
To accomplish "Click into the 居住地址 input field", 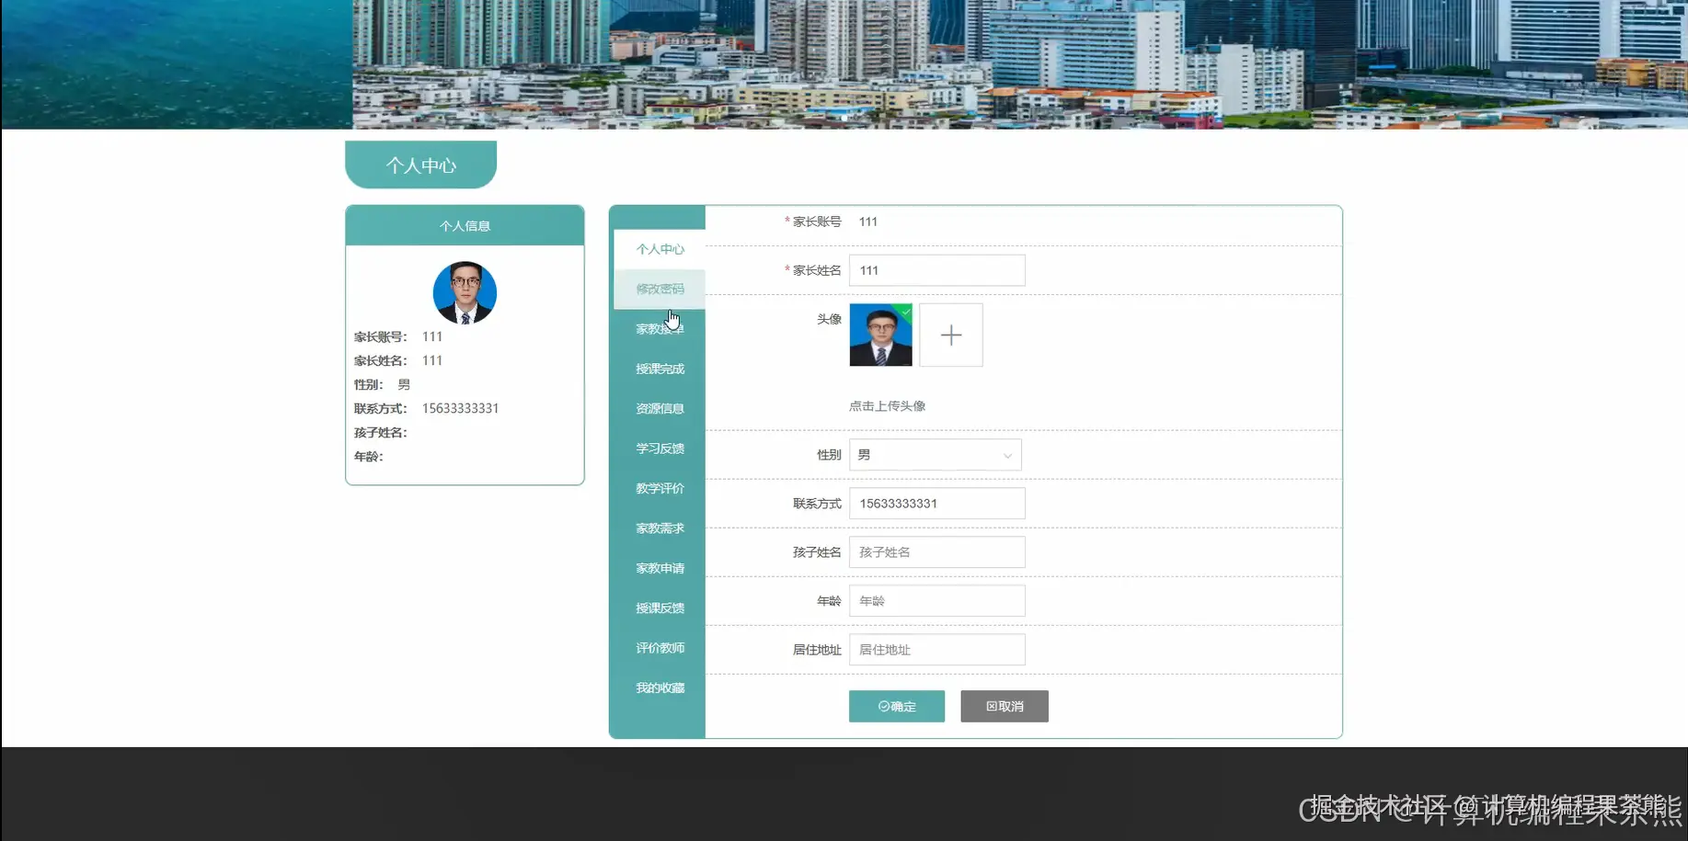I will coord(936,650).
